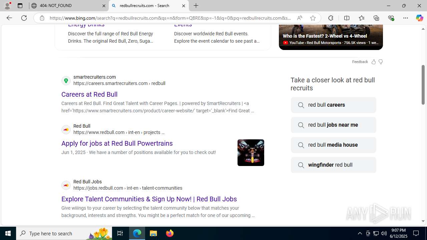Search suggestion red bull jobs near me
Viewport: 427px width, 240px height.
click(x=333, y=125)
